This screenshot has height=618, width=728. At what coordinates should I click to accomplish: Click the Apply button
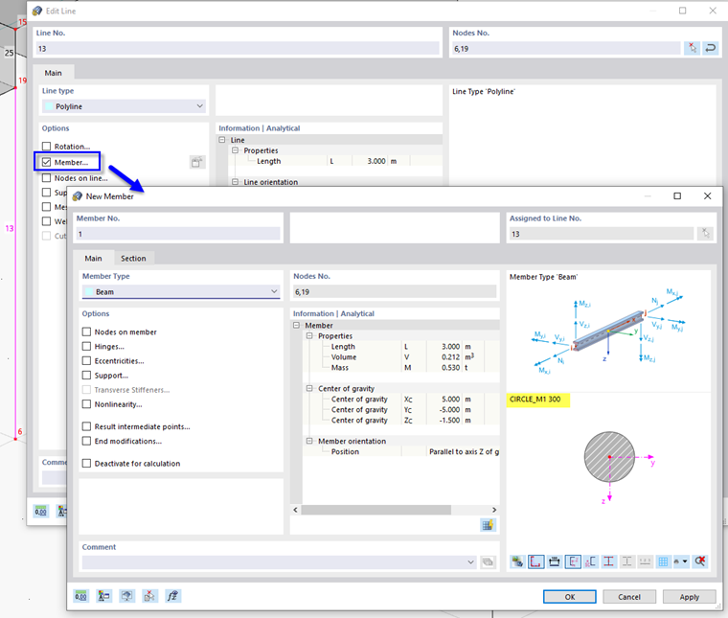click(x=689, y=597)
